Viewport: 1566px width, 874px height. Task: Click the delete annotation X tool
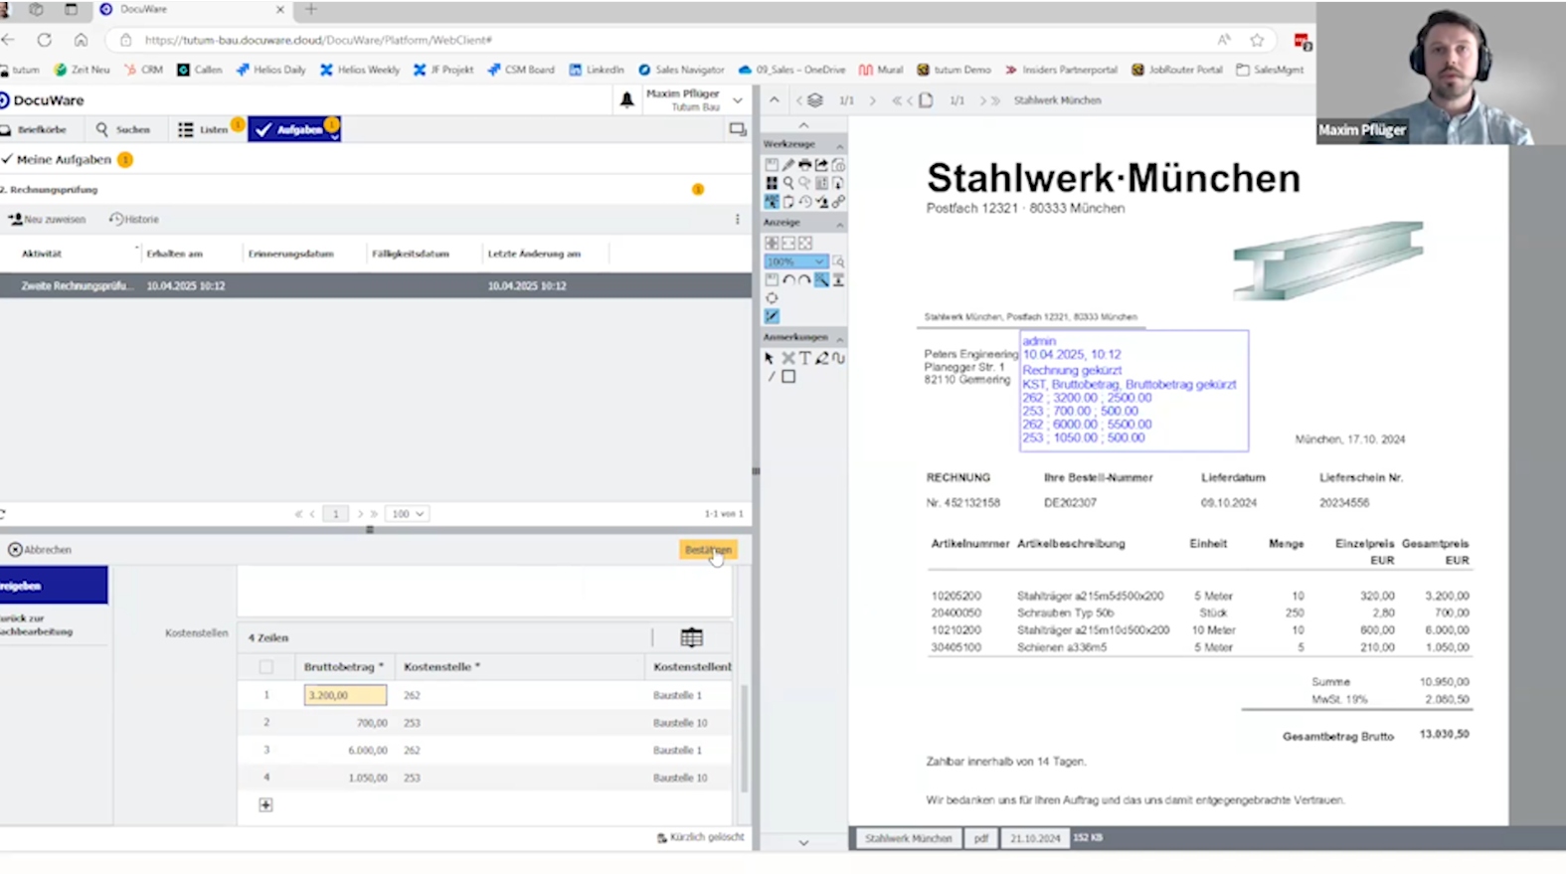787,358
